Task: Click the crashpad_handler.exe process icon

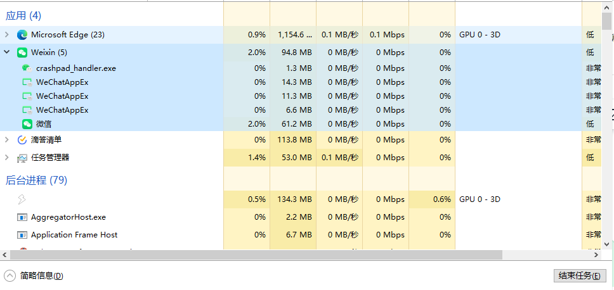Action: pyautogui.click(x=27, y=68)
